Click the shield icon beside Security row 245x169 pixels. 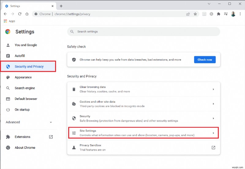tap(74, 118)
